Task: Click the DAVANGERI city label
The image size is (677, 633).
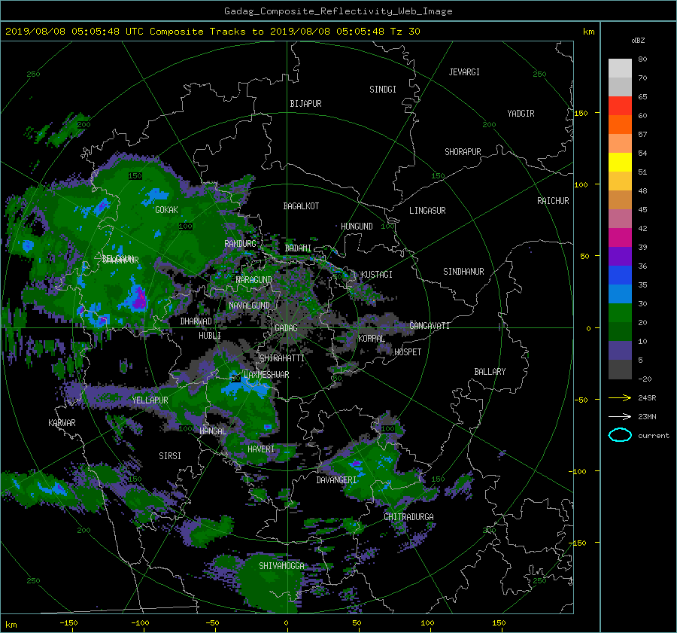Action: 336,480
